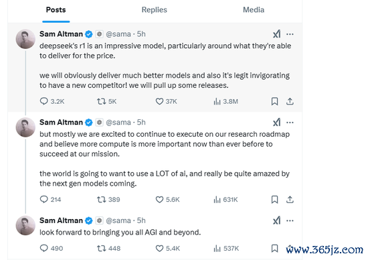
Task: Bookmark the research roadmap post
Action: tap(274, 200)
